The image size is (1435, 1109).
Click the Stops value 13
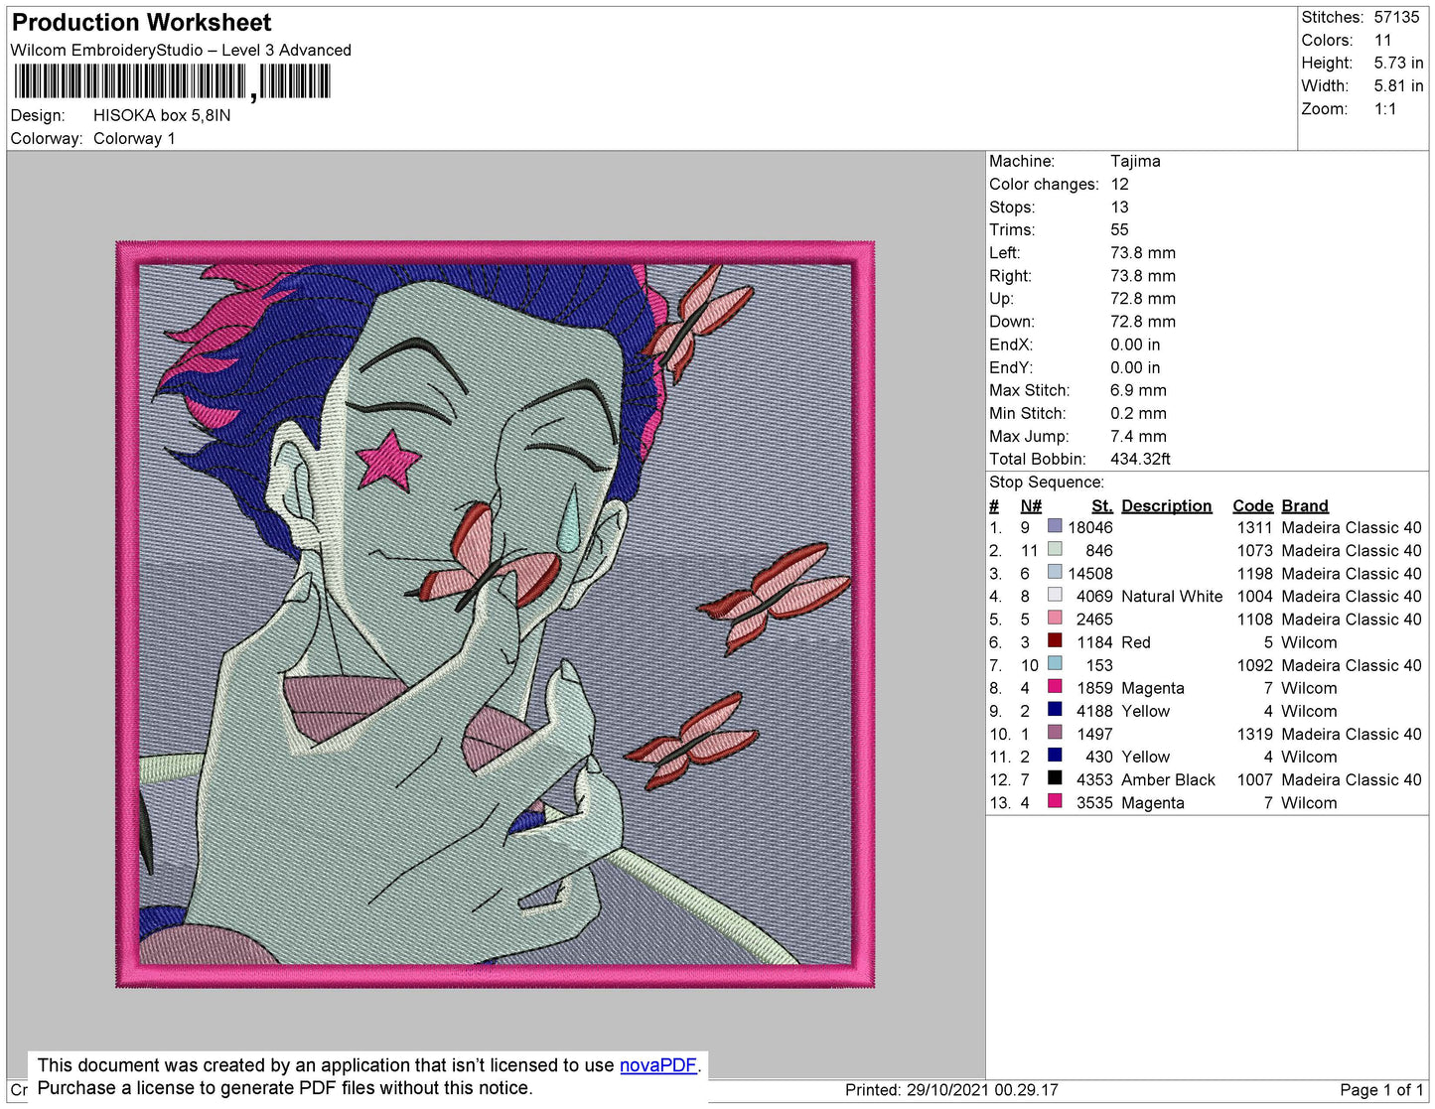1119,207
